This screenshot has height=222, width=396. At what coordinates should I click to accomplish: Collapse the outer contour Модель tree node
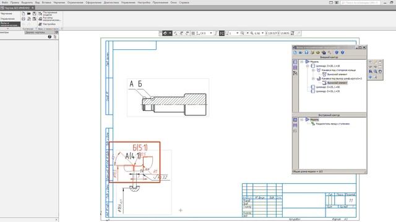coord(301,62)
